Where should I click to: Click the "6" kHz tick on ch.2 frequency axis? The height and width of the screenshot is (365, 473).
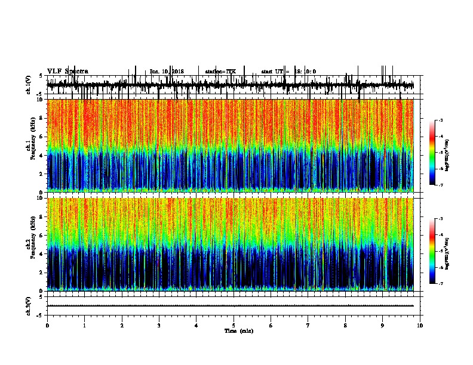42,236
